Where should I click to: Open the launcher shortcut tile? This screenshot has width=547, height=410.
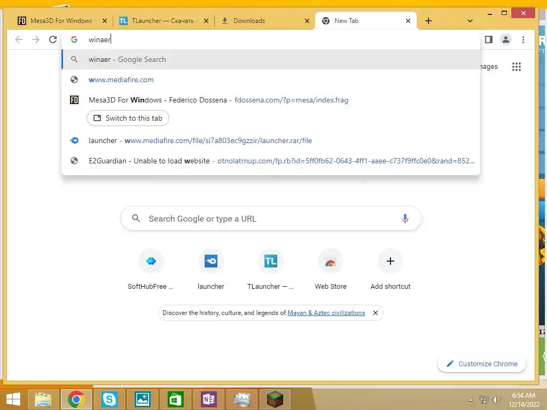[210, 270]
